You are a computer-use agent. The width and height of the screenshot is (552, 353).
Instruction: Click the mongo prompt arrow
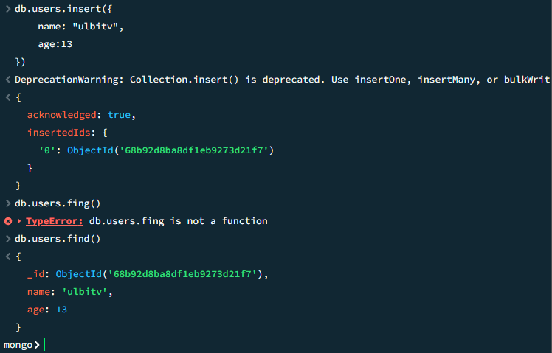[x=37, y=345]
